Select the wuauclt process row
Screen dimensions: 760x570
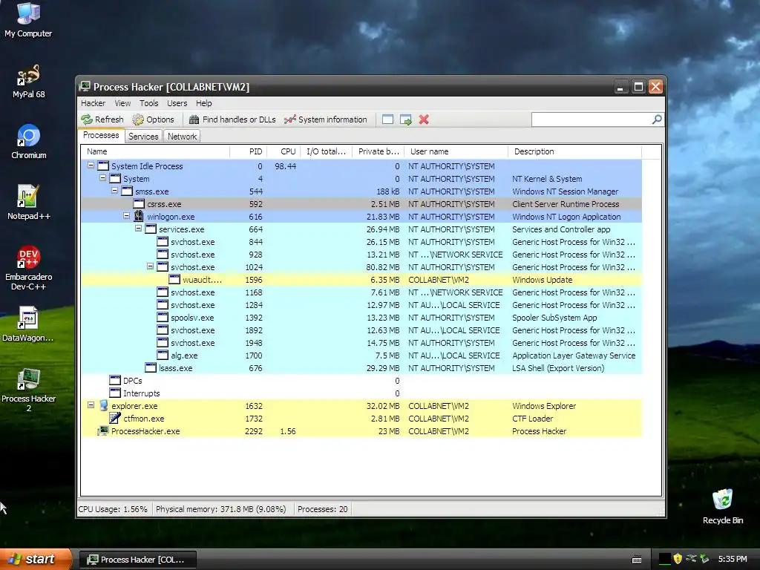[x=361, y=280]
